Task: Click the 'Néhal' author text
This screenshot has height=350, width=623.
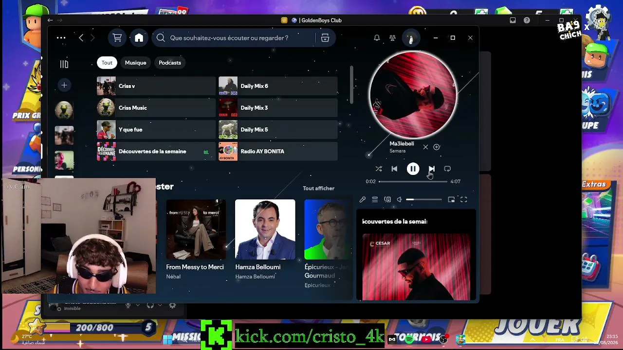Action: coord(173,277)
